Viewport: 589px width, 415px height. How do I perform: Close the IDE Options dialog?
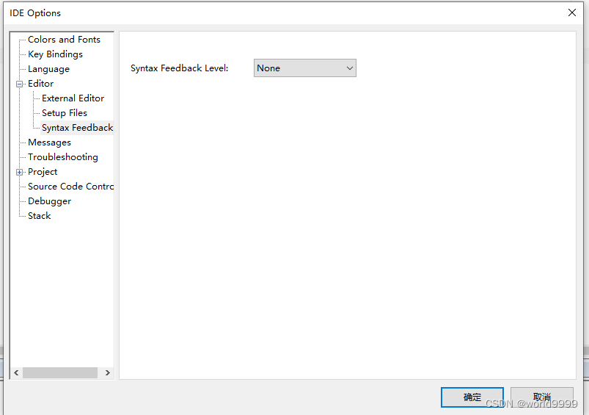[x=571, y=12]
